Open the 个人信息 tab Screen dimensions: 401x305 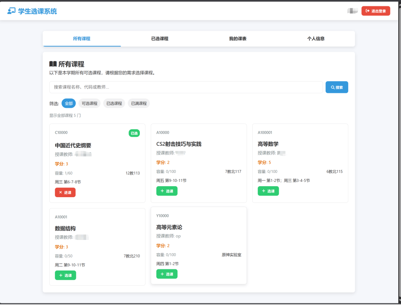pos(316,39)
